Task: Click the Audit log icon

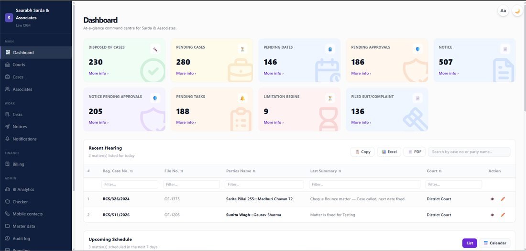Action: pyautogui.click(x=7, y=239)
